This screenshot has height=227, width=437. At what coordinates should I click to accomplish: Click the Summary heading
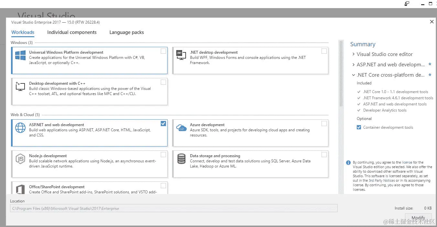(363, 44)
